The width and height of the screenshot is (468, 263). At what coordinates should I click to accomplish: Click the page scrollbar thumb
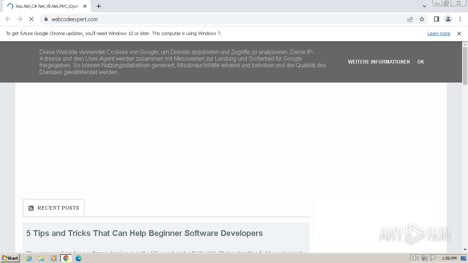coord(465,66)
